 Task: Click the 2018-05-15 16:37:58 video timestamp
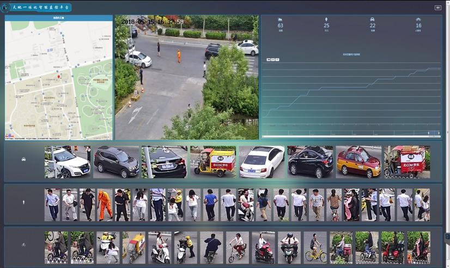[152, 22]
